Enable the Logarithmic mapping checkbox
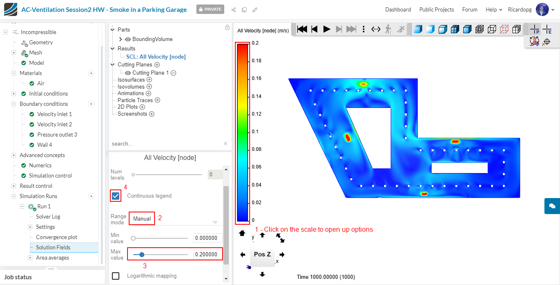The width and height of the screenshot is (560, 285). 116,276
